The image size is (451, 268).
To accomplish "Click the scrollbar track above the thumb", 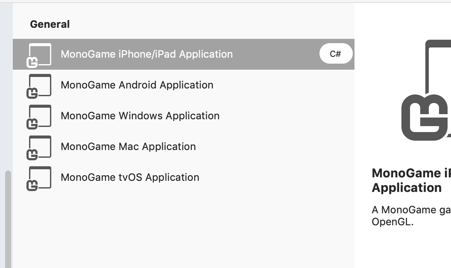I will tap(8, 87).
